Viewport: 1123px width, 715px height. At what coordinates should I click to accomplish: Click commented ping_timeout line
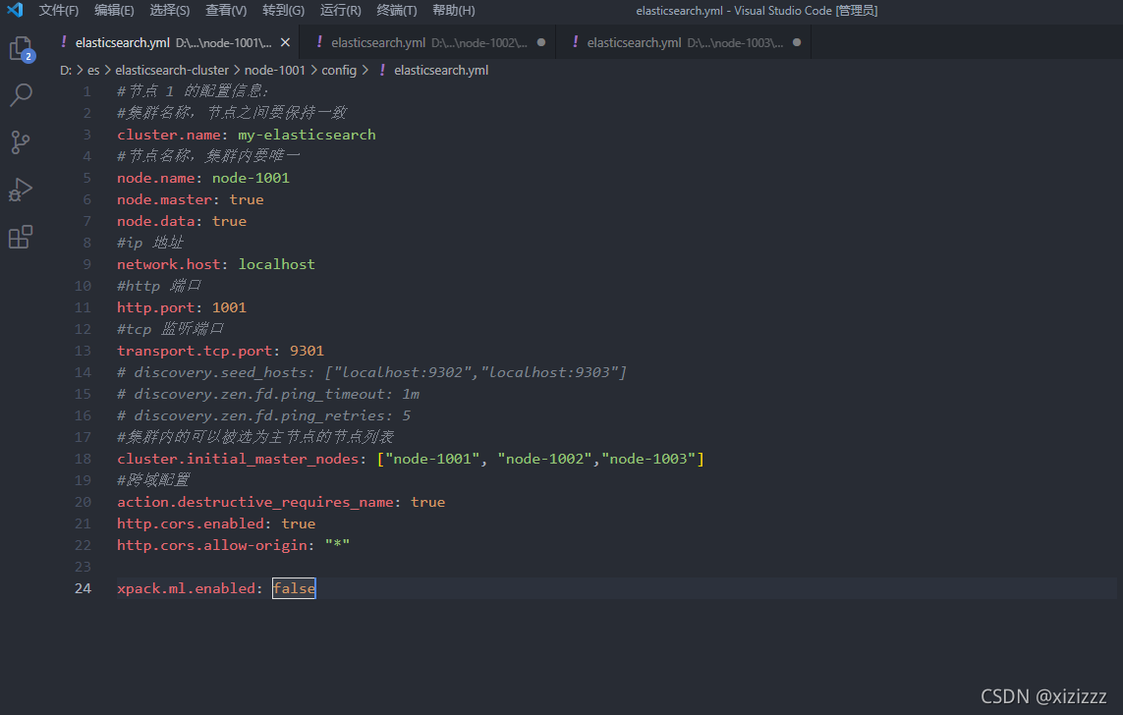[x=268, y=394]
